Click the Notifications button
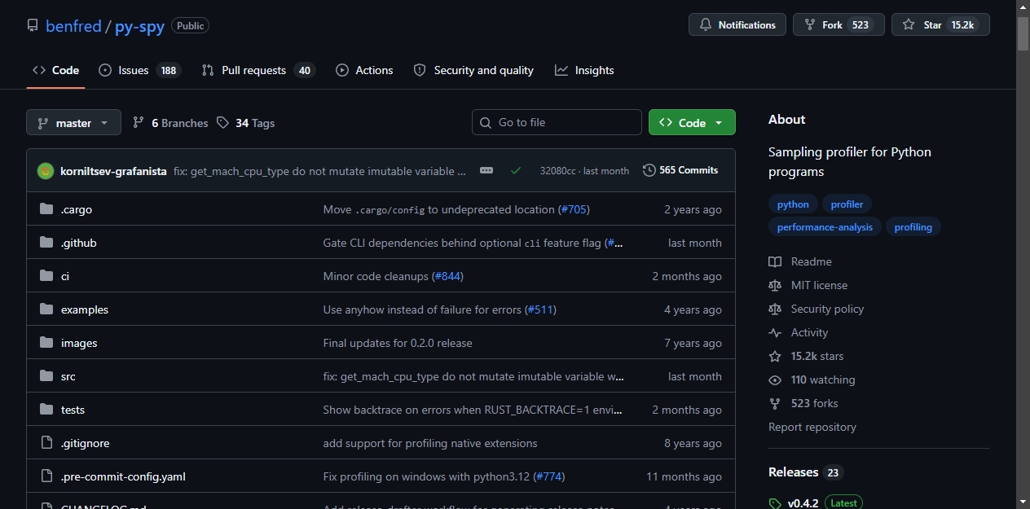The image size is (1030, 509). click(737, 24)
